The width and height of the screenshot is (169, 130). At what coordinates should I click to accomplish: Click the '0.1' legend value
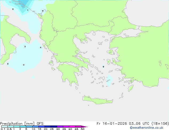point(3,129)
